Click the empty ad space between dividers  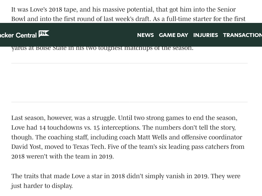(129, 82)
